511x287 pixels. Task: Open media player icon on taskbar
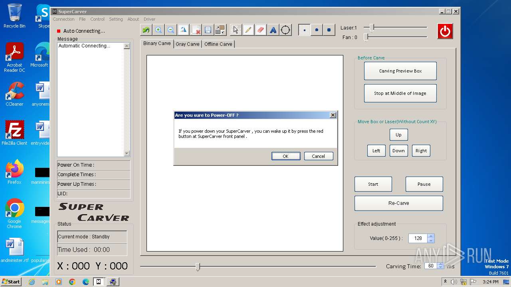tap(59, 282)
